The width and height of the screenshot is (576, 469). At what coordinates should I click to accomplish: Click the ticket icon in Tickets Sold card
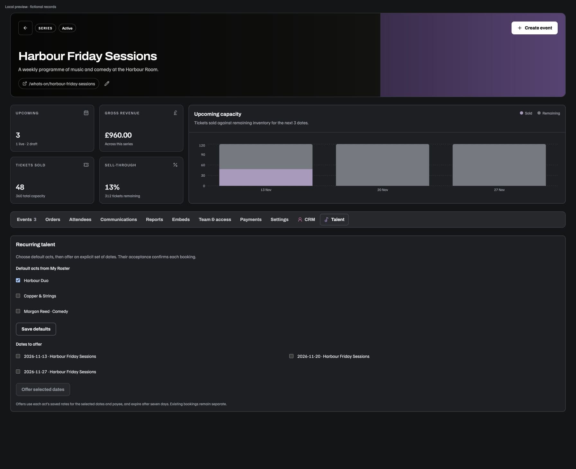click(x=86, y=165)
